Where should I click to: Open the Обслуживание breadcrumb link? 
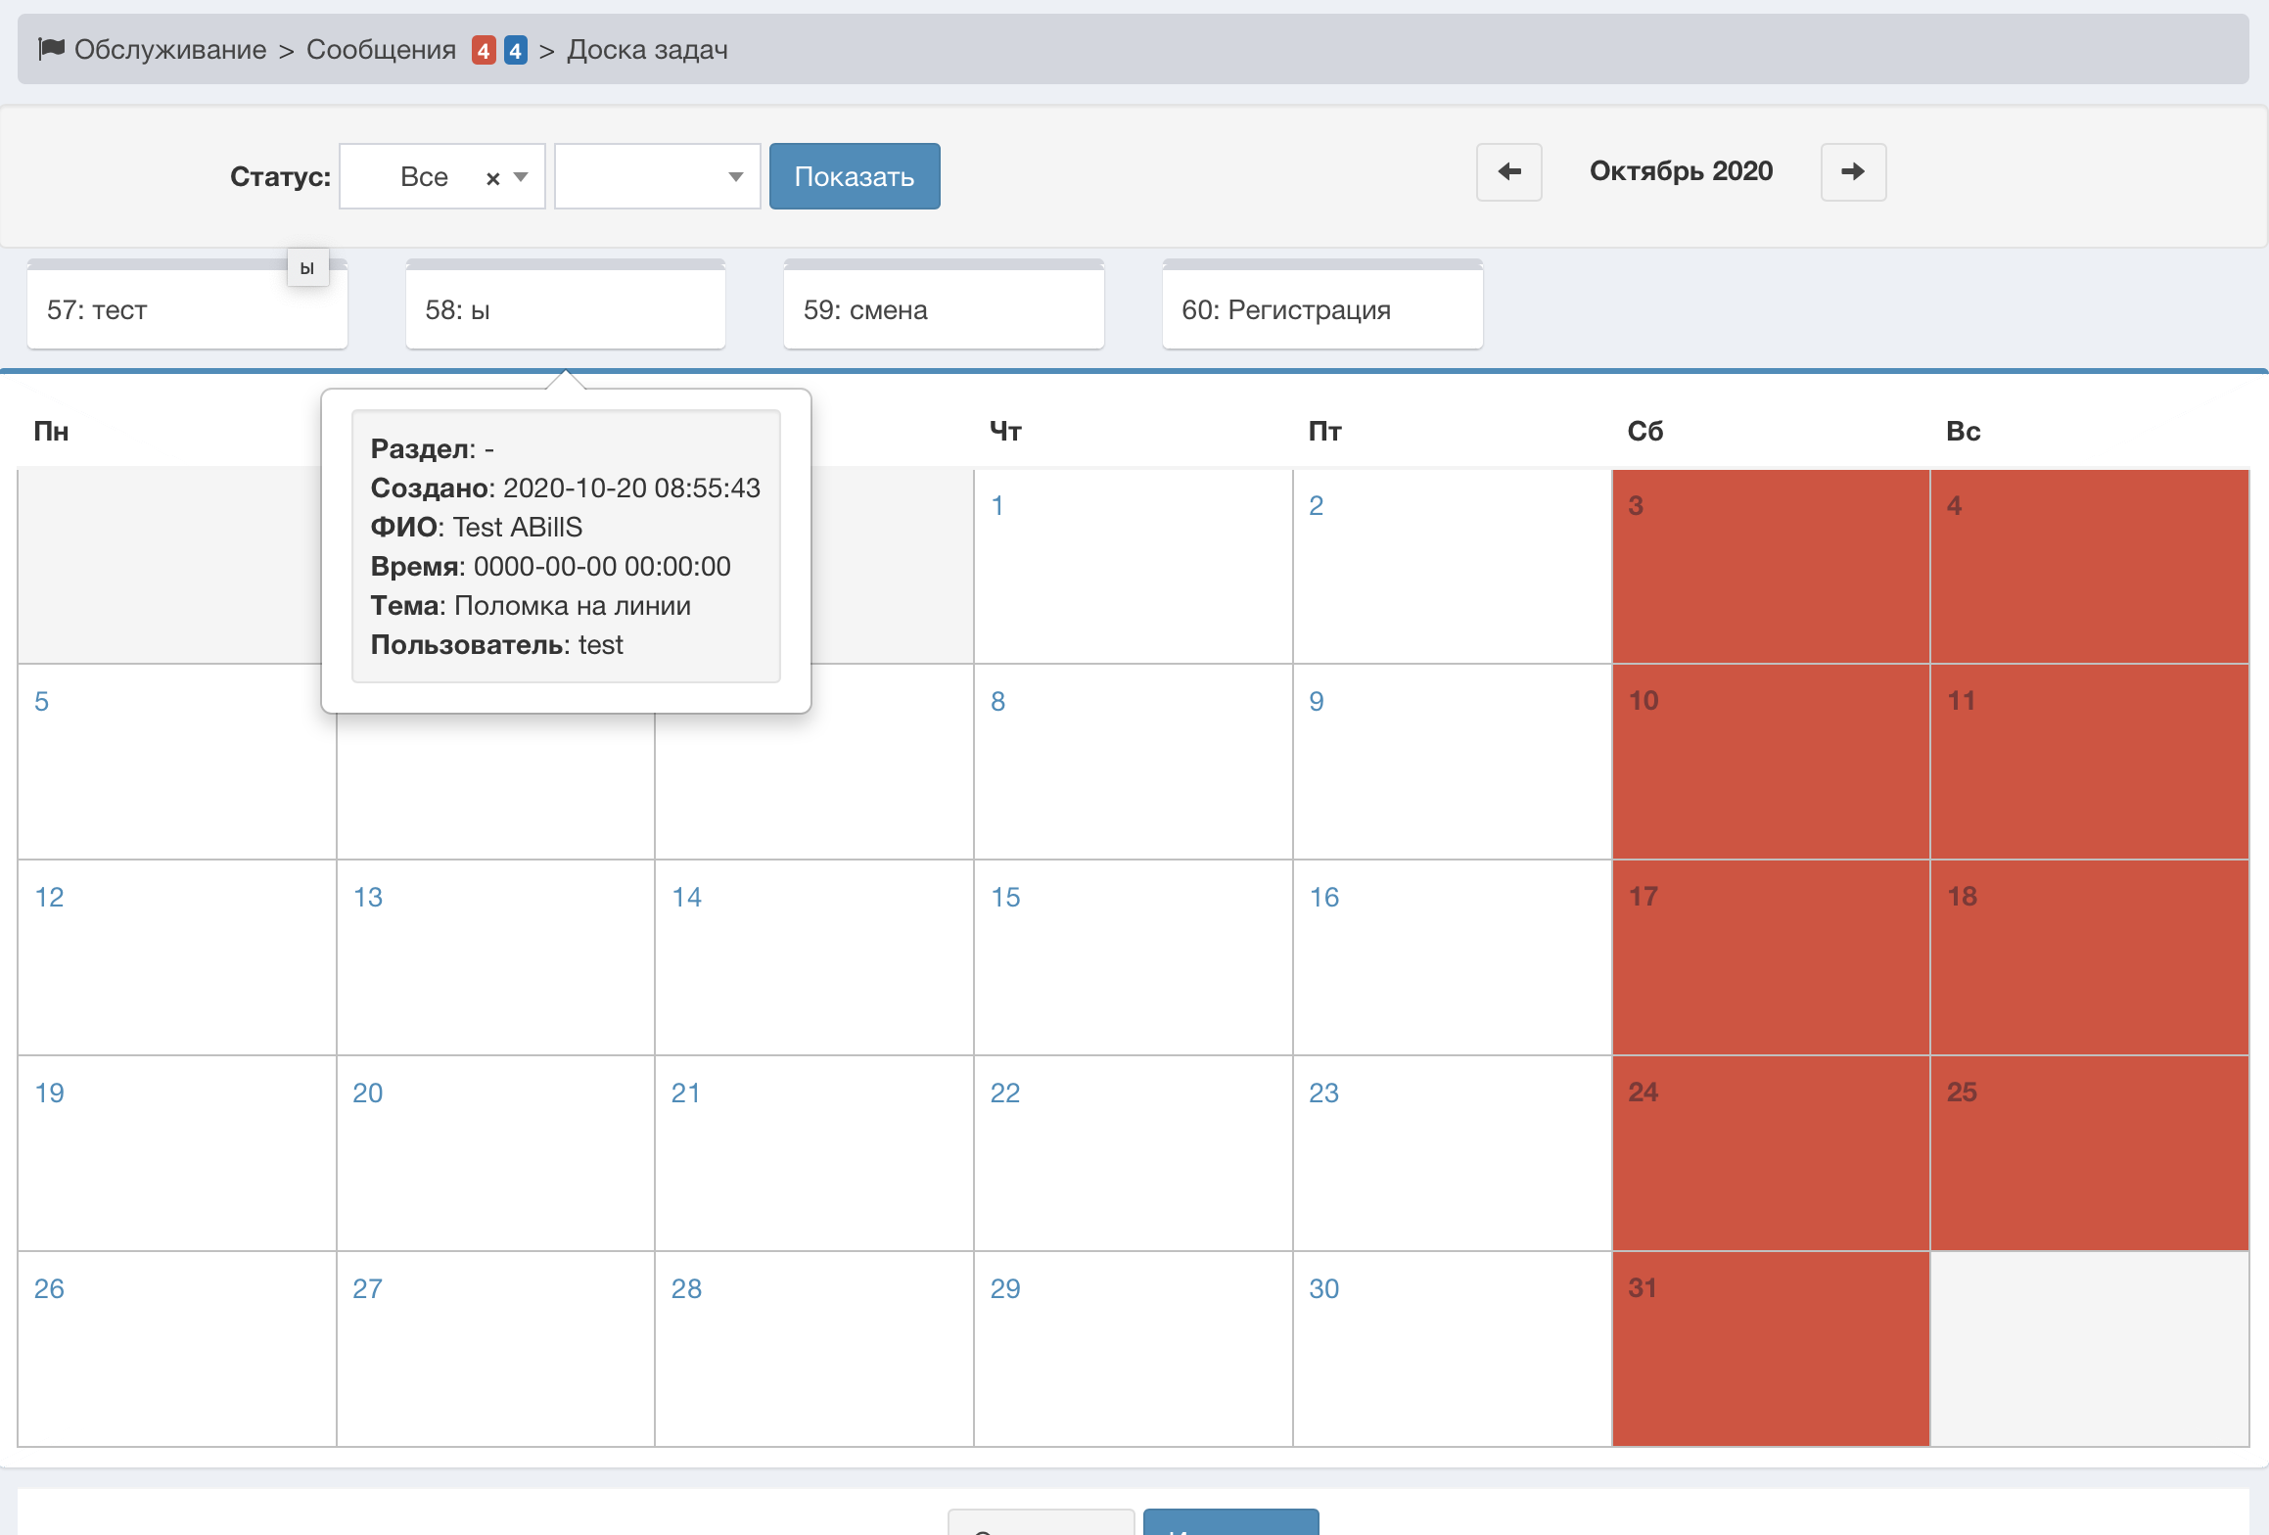point(170,50)
